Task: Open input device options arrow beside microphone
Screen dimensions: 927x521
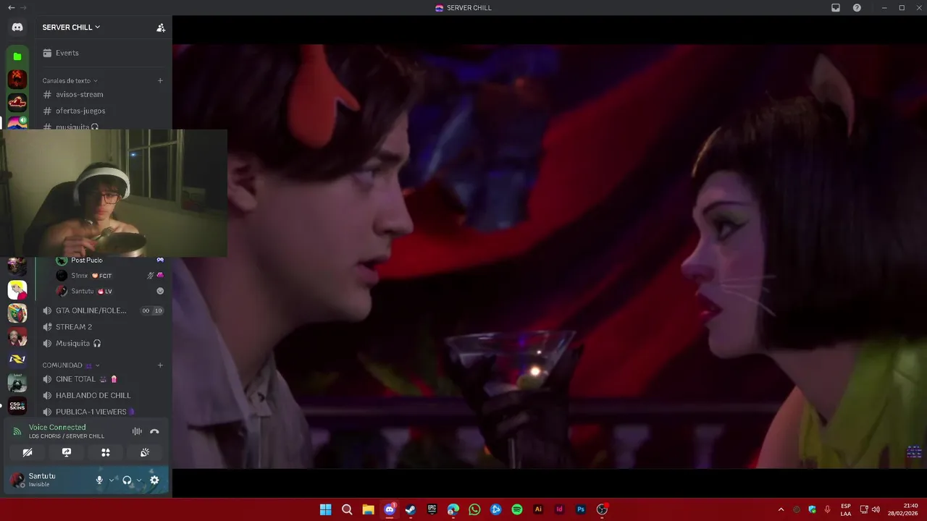Action: click(x=112, y=480)
